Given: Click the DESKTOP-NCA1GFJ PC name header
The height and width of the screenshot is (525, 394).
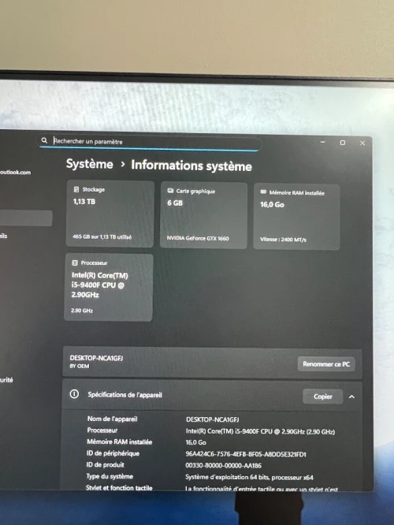Looking at the screenshot, I should point(96,358).
